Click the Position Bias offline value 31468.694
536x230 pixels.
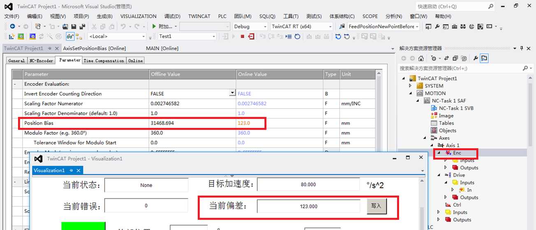(193, 123)
